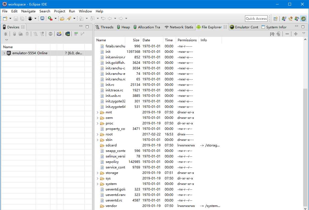
Task: Click the Dump View Hierarchy phones icon
Action: tap(68, 34)
